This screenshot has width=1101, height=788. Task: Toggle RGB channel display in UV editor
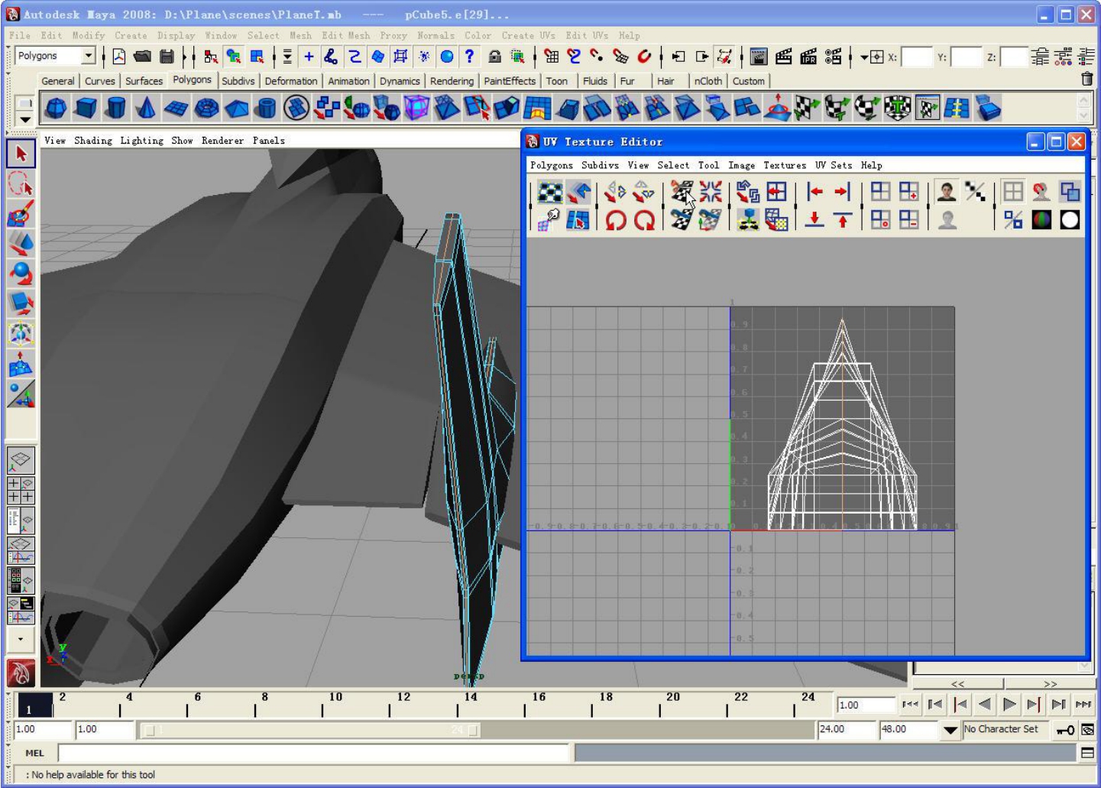pos(1041,221)
